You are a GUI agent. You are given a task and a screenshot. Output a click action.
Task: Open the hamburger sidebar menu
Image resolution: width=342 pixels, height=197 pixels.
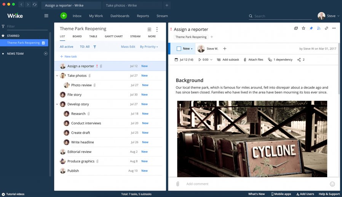coord(46,16)
